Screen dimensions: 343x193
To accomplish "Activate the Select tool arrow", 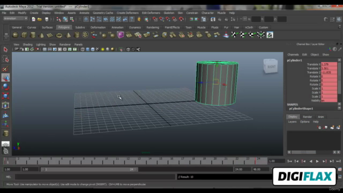I will click(x=5, y=50).
